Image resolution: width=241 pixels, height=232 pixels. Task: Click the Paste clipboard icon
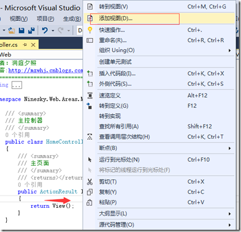(89, 202)
